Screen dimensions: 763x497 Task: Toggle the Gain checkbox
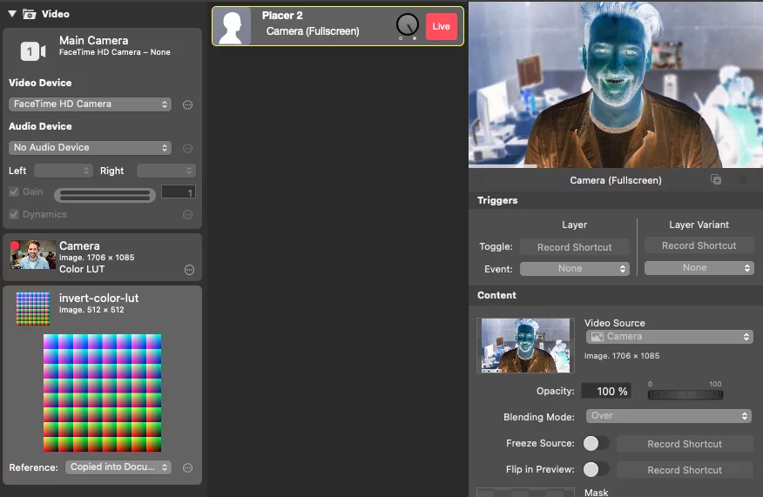(x=14, y=191)
